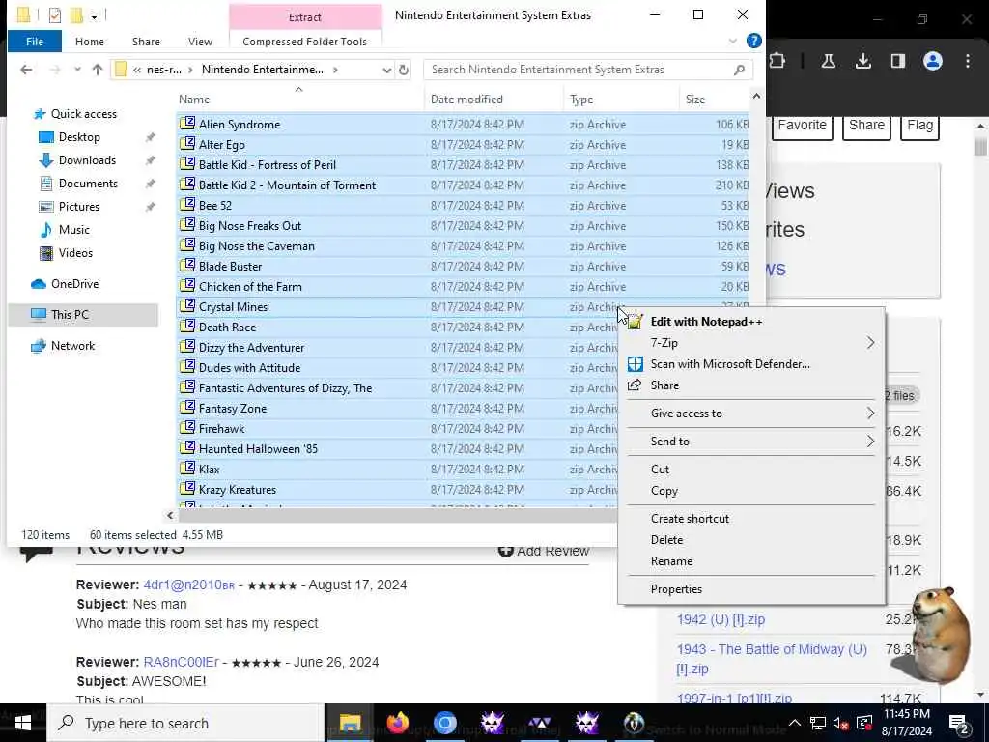Click the Fantasy Zone zip icon

pos(186,408)
